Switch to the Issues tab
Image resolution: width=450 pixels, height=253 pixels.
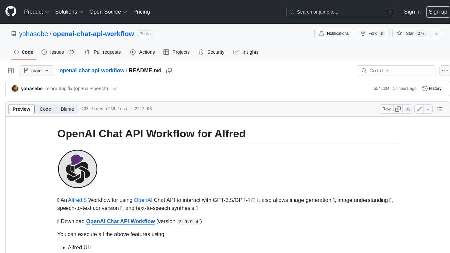click(x=59, y=52)
